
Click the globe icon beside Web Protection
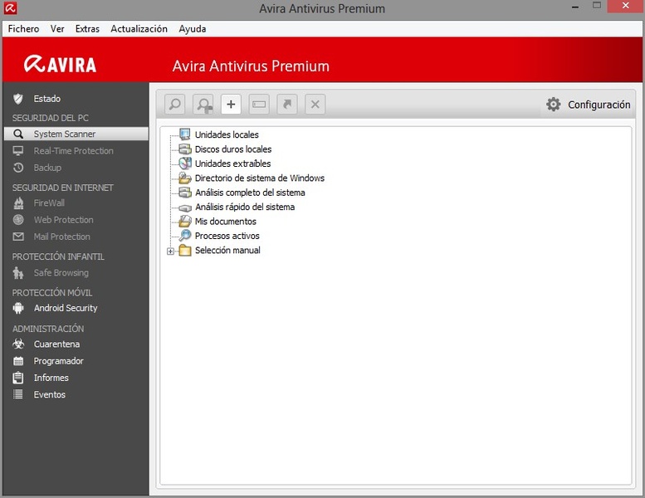18,220
